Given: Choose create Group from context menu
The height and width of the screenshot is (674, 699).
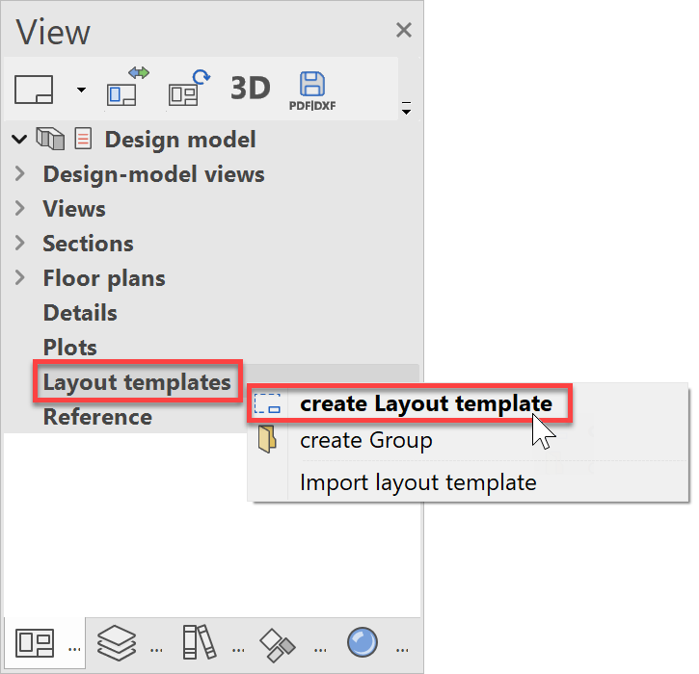Looking at the screenshot, I should pos(366,440).
